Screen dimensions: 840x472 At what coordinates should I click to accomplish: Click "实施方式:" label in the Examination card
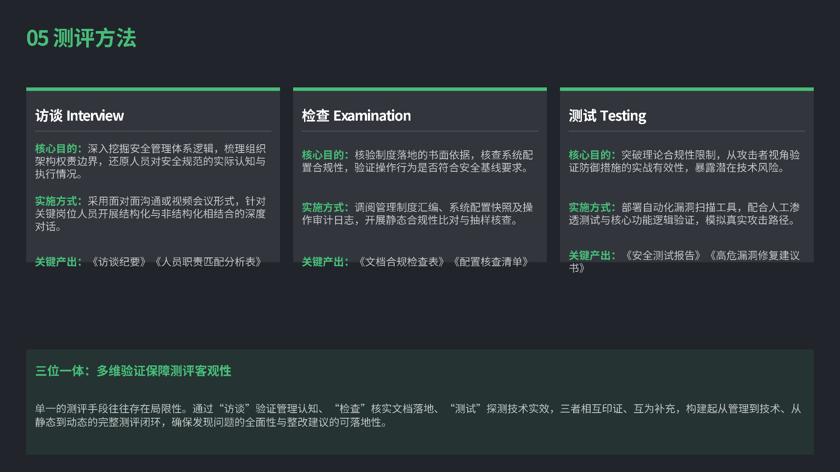325,208
